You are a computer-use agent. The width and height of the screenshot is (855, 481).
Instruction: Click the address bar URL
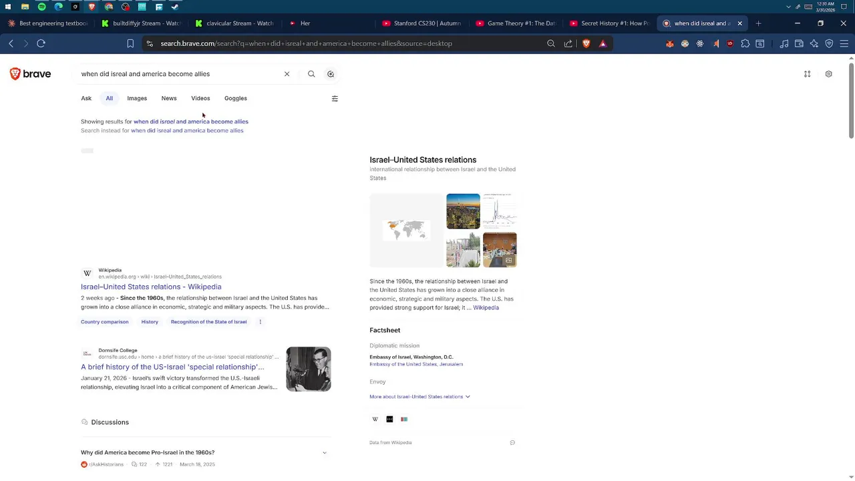coord(307,43)
